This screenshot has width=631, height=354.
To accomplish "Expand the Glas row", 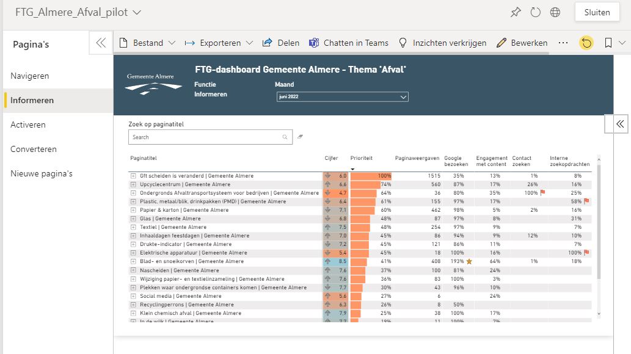I will (x=133, y=219).
